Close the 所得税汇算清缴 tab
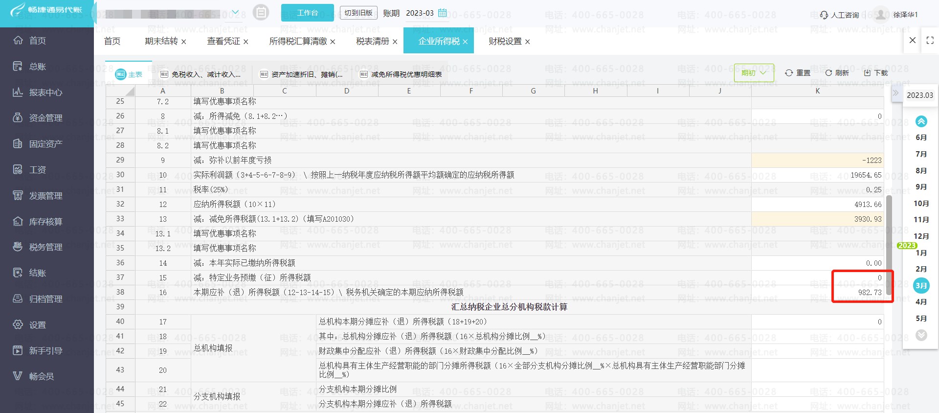 click(333, 42)
